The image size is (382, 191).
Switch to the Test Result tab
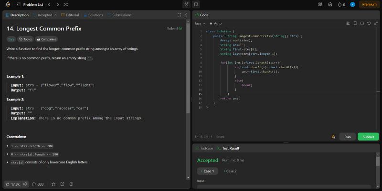pos(228,148)
